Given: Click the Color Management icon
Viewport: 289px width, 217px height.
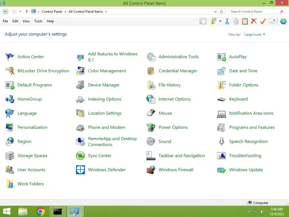Looking at the screenshot, I should pos(80,71).
